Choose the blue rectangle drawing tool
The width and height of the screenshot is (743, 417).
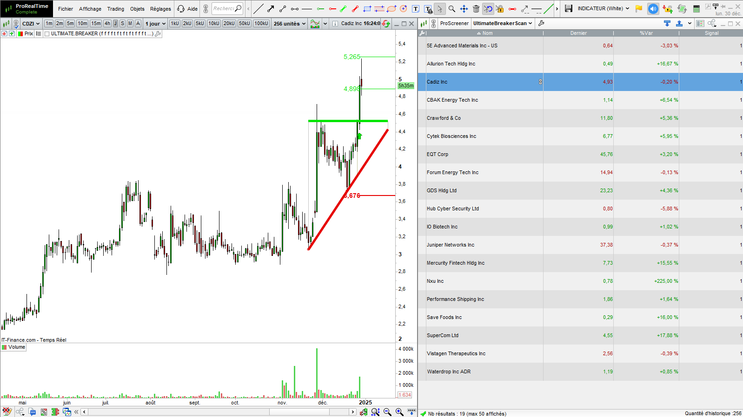[367, 8]
